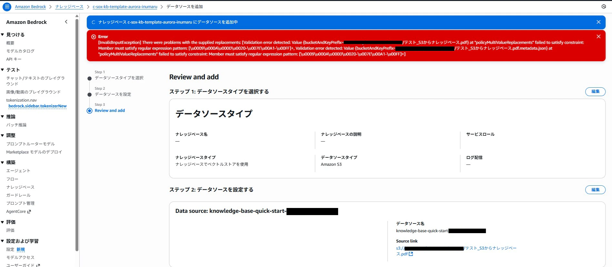Open モデルアクセス page
612x267 pixels.
pyautogui.click(x=20, y=257)
